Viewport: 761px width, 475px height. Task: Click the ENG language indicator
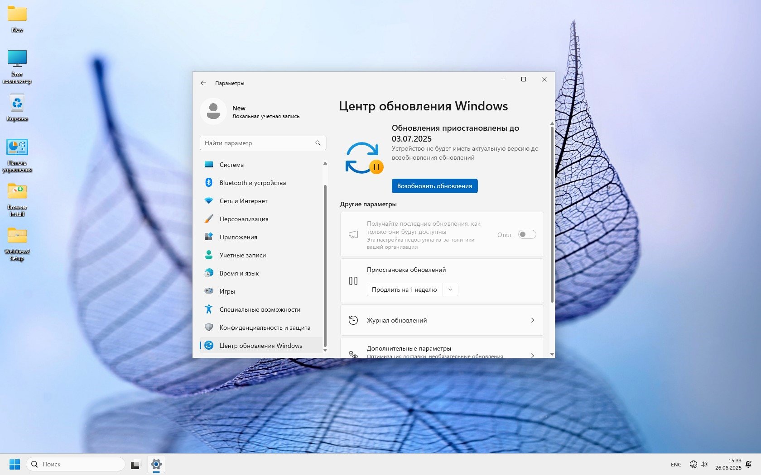[676, 464]
